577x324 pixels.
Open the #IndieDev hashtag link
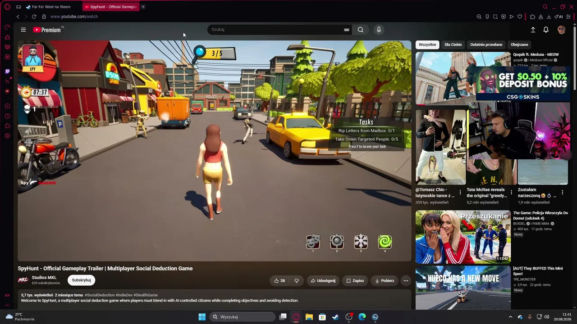(124, 295)
